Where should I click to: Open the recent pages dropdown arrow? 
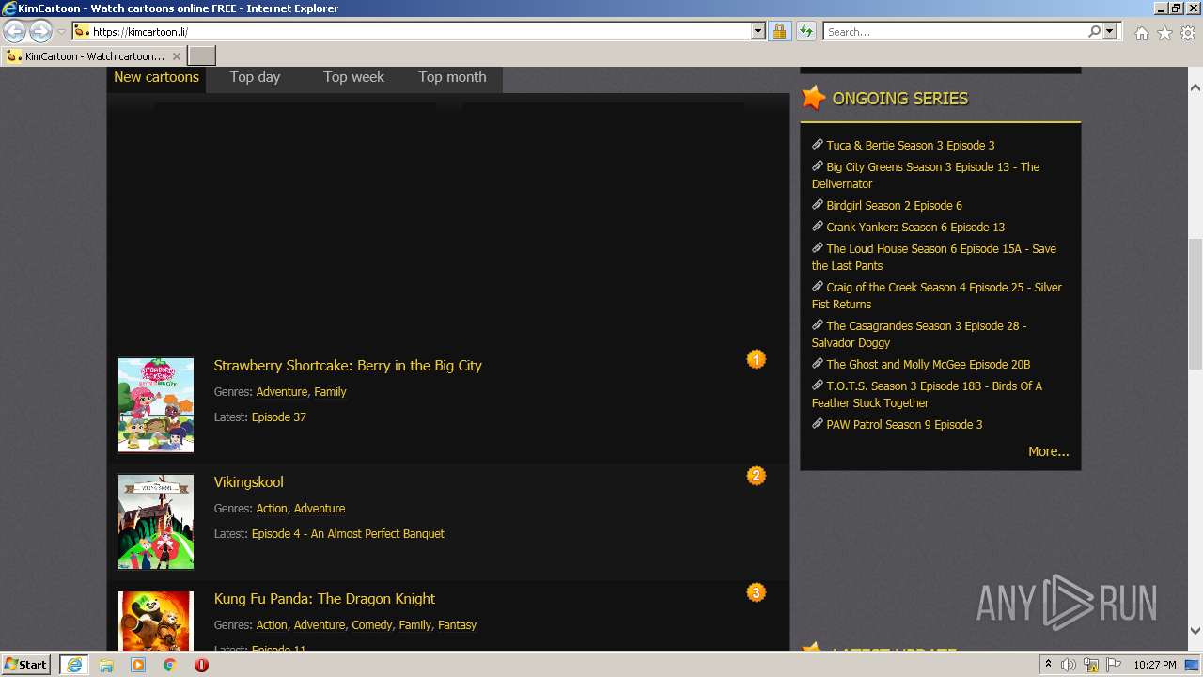(x=61, y=32)
